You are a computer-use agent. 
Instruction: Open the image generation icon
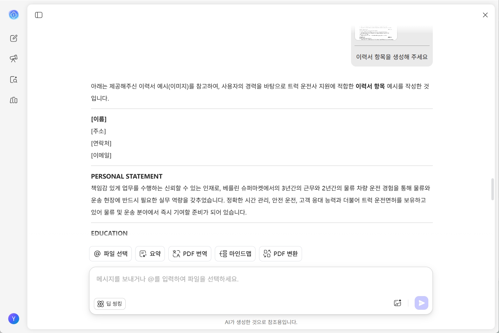pos(397,303)
